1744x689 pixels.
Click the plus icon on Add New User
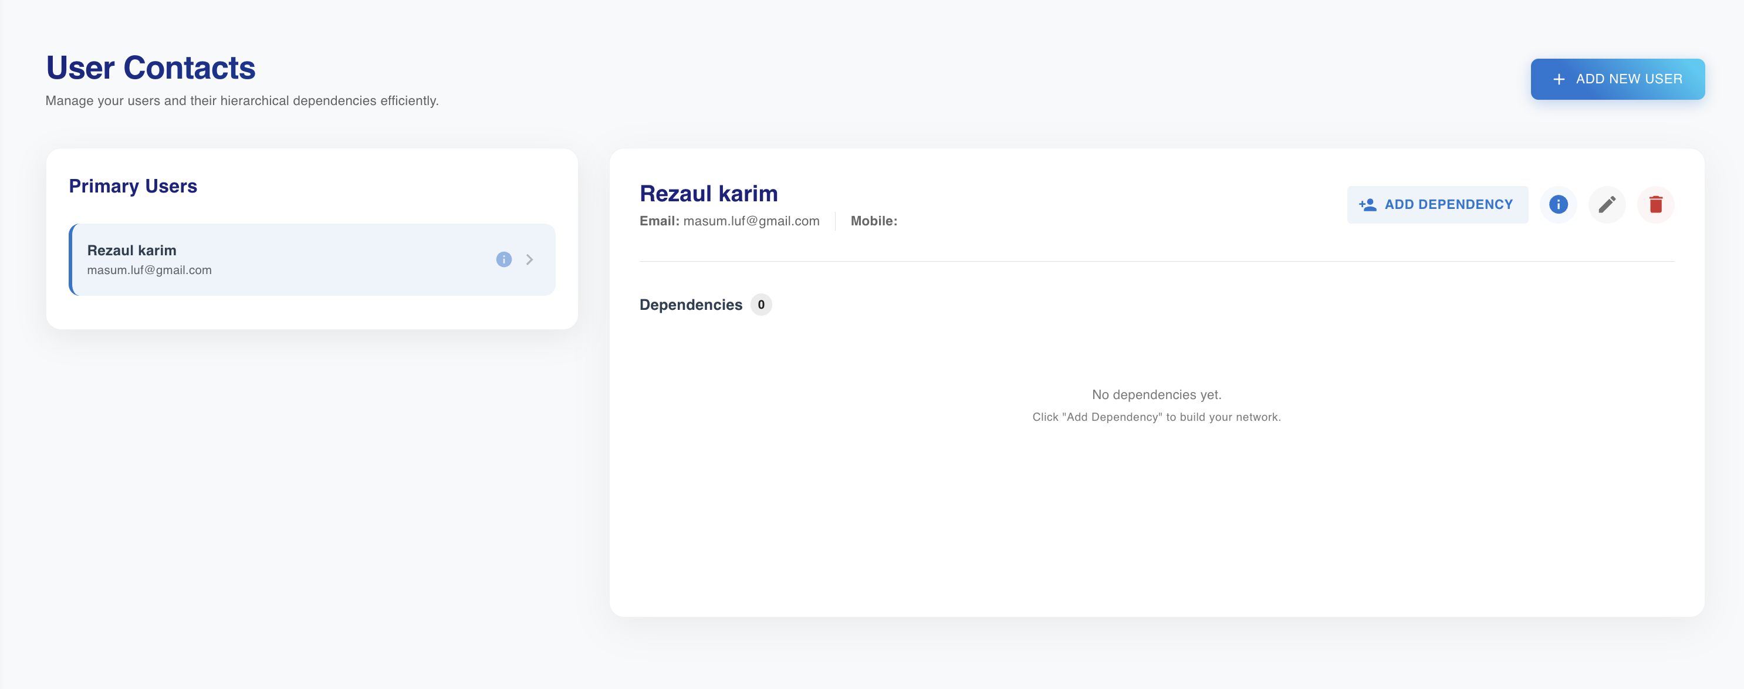(x=1558, y=79)
